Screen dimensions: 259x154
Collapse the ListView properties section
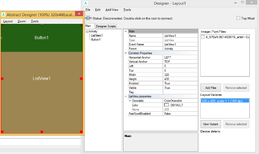pos(126,96)
